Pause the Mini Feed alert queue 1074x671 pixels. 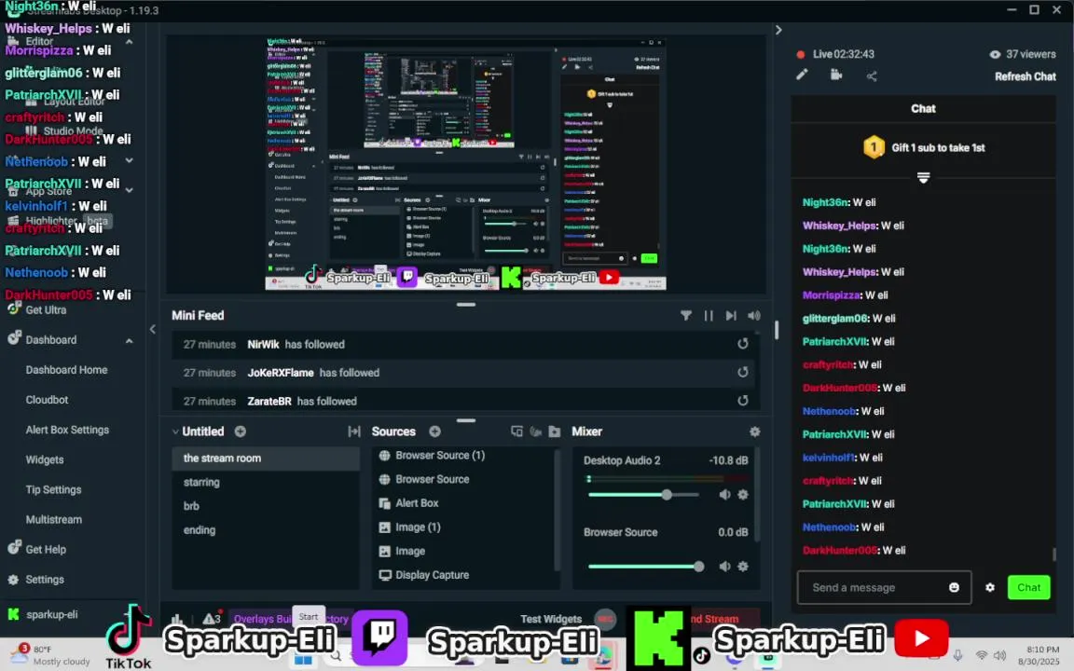pos(709,316)
